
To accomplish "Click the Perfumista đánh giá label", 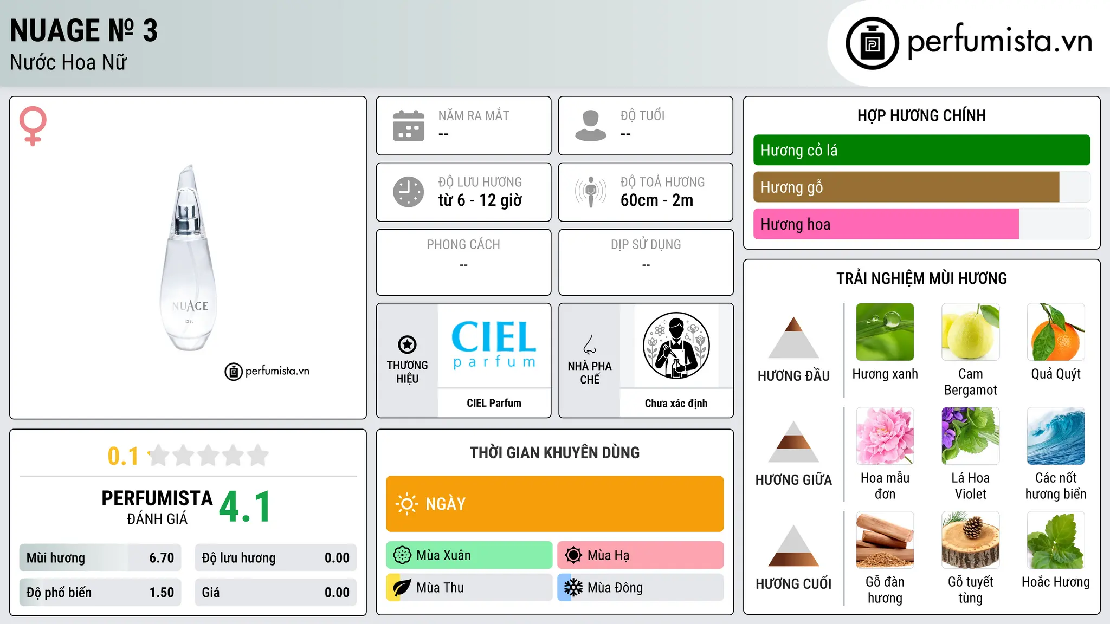I will [157, 507].
